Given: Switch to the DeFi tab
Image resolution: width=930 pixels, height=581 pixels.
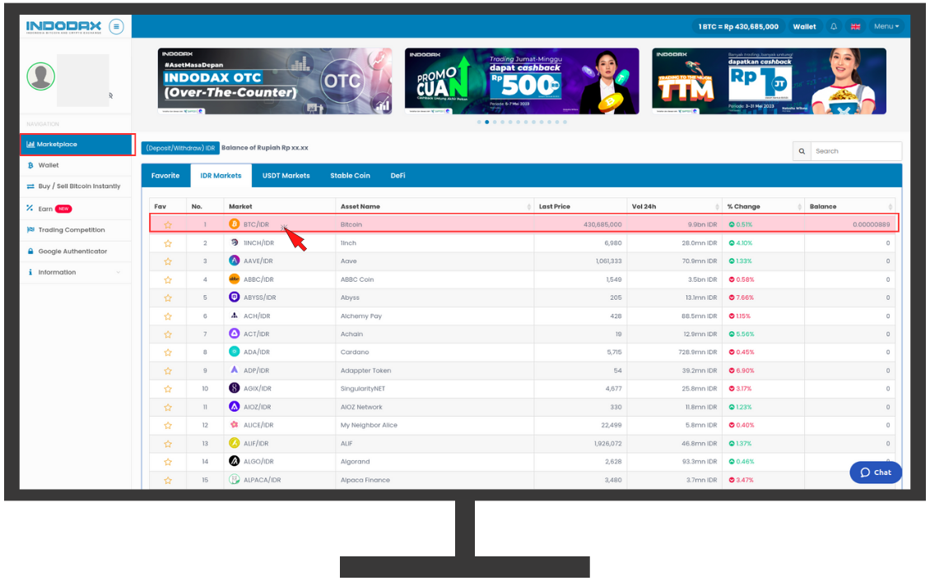Looking at the screenshot, I should click(398, 176).
